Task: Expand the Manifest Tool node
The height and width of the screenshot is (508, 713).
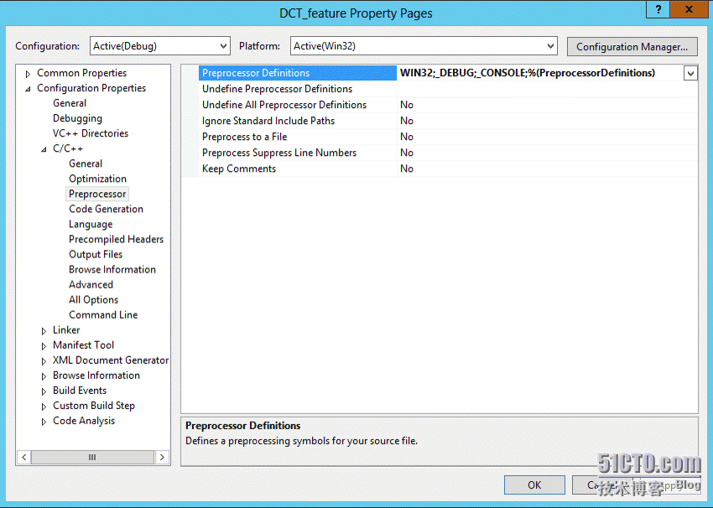Action: [x=44, y=345]
